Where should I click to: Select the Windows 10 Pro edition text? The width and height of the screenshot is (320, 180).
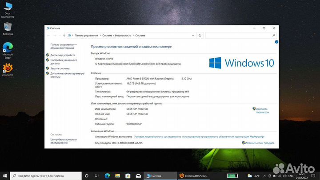pos(104,59)
